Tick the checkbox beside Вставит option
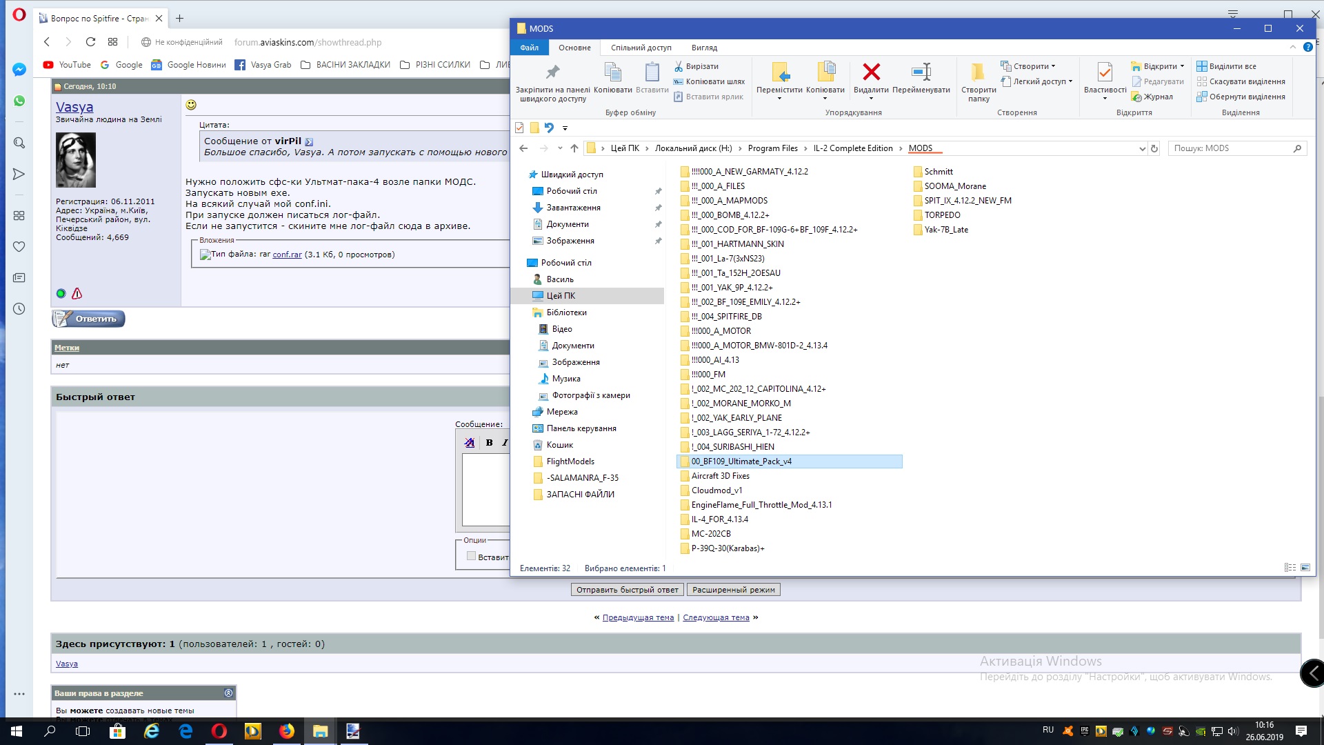The height and width of the screenshot is (745, 1324). point(471,556)
